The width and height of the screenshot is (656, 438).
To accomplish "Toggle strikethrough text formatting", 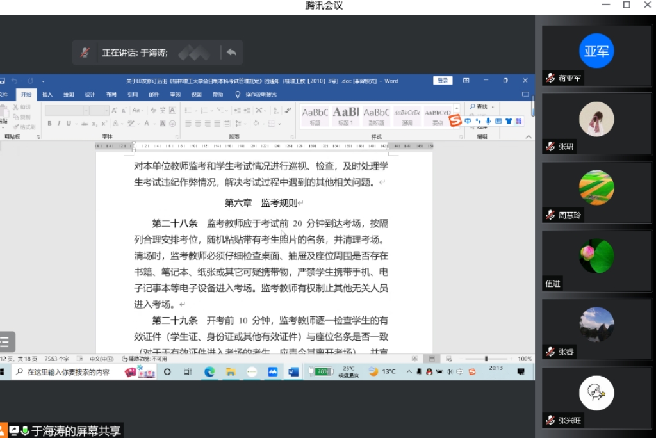I will click(x=83, y=124).
